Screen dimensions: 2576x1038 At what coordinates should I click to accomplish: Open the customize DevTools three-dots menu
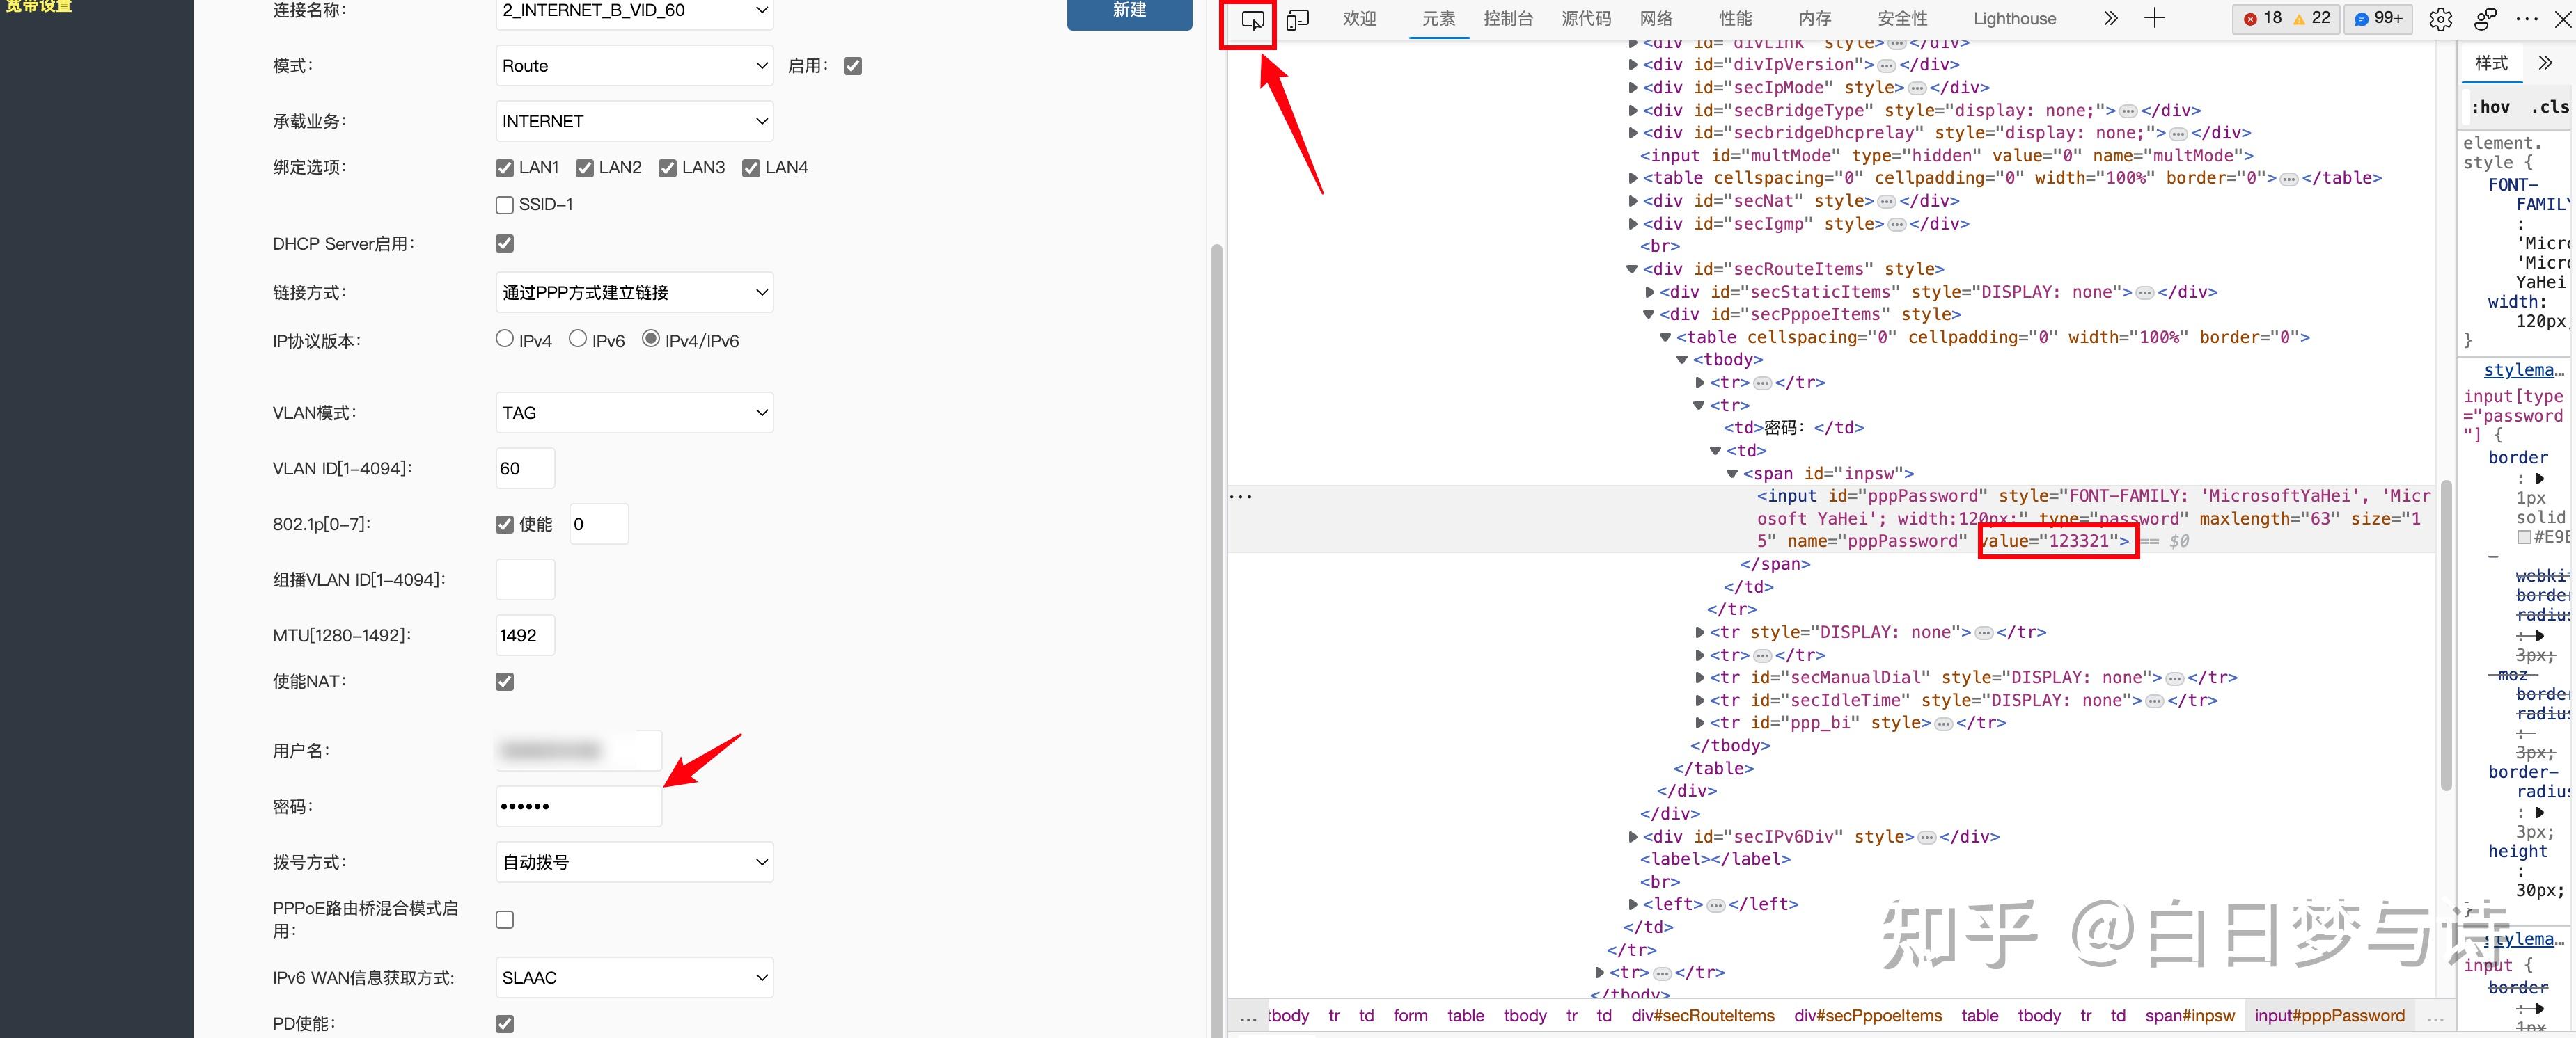point(2526,19)
